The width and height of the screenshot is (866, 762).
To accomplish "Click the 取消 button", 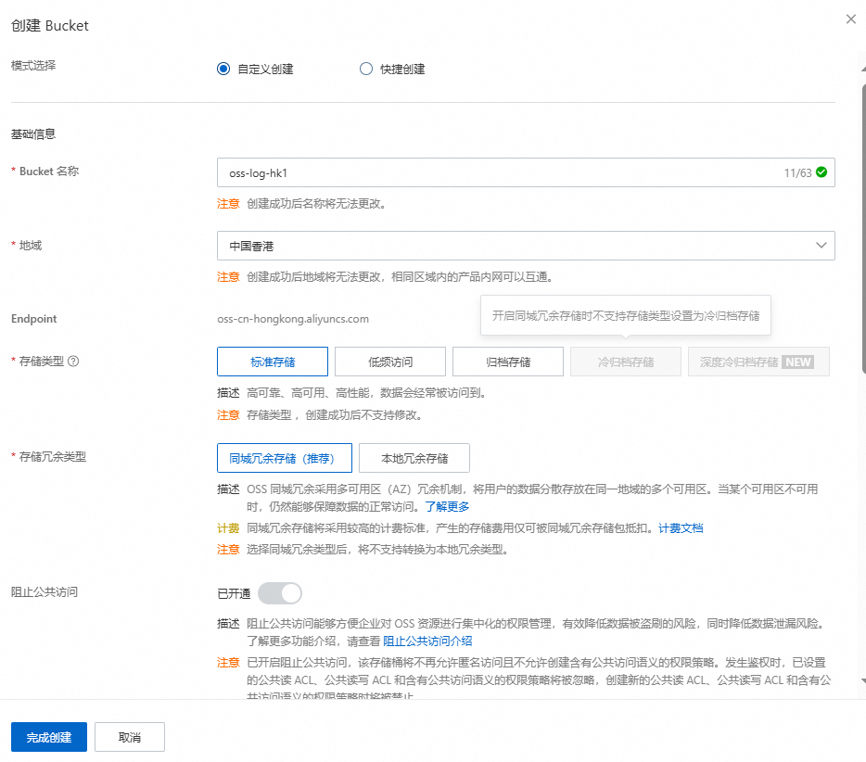I will tap(129, 737).
